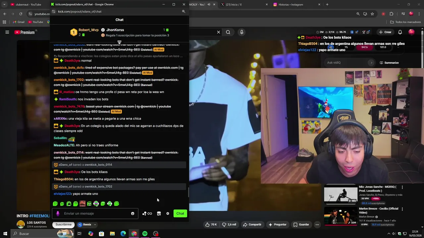The height and width of the screenshot is (238, 424).
Task: Like the video with 70 K button
Action: coord(211,225)
